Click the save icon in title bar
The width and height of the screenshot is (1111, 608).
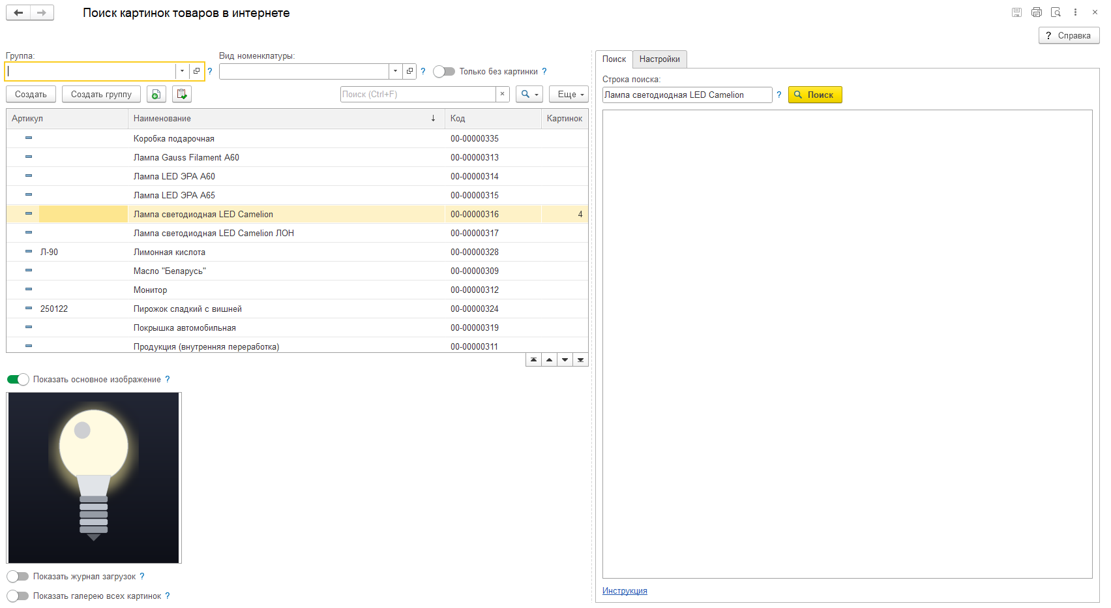(1017, 12)
